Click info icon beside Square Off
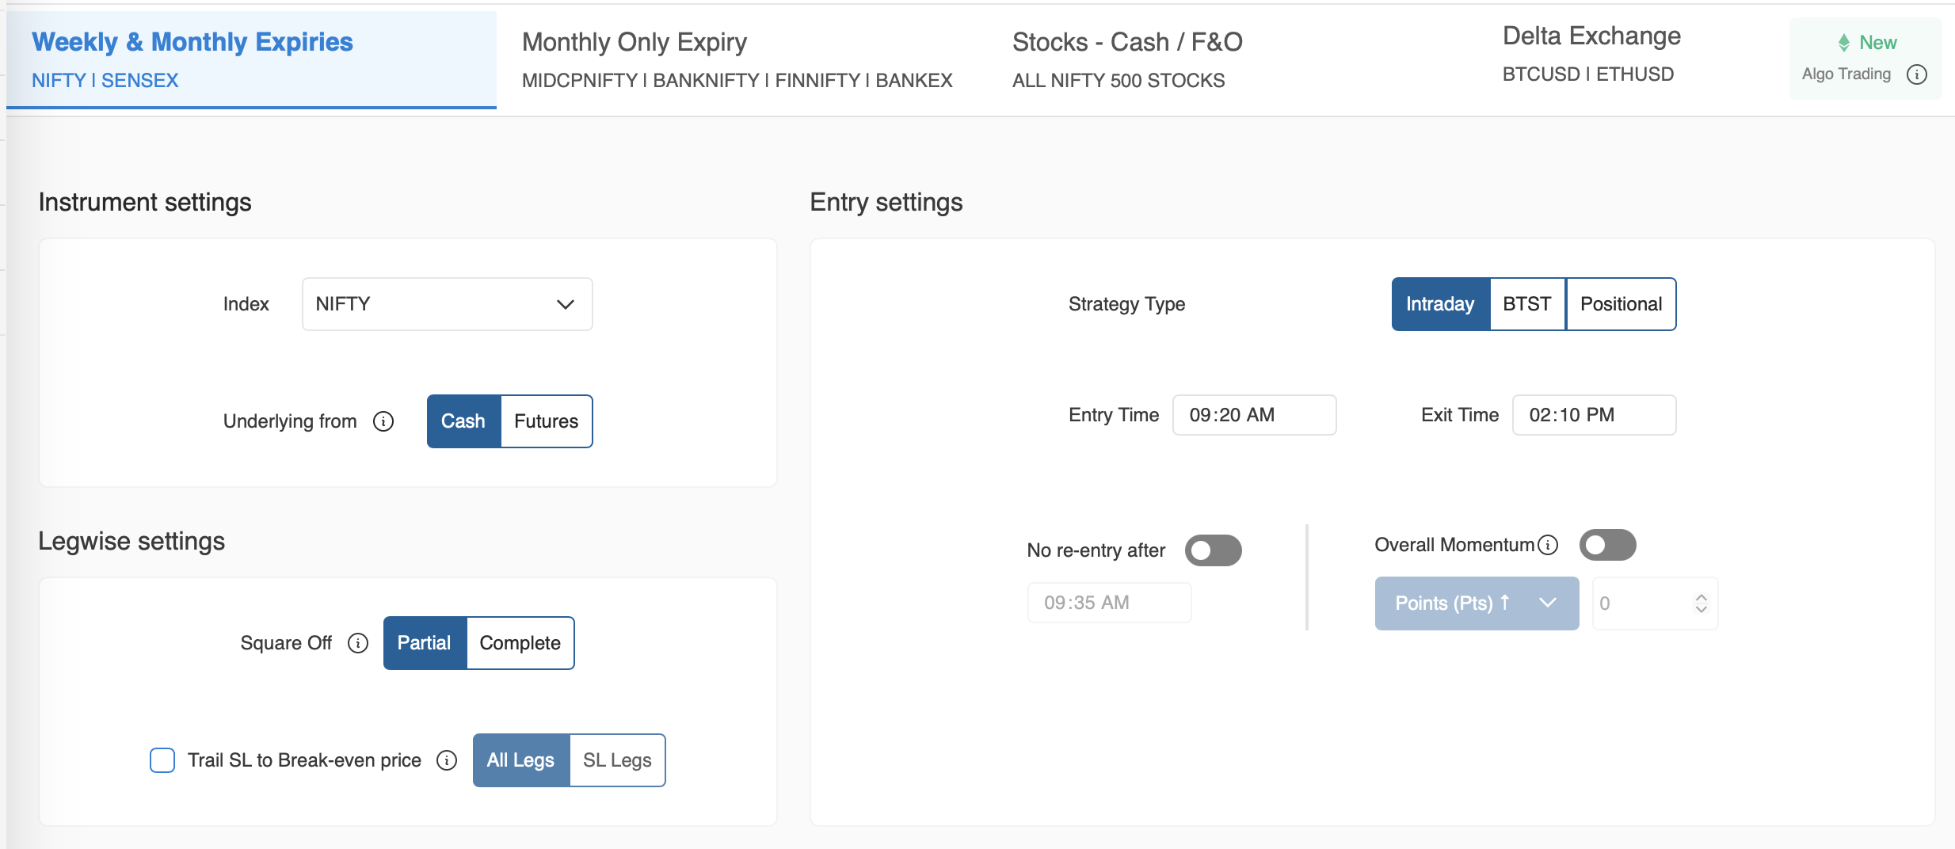Viewport: 1955px width, 849px height. (x=358, y=643)
